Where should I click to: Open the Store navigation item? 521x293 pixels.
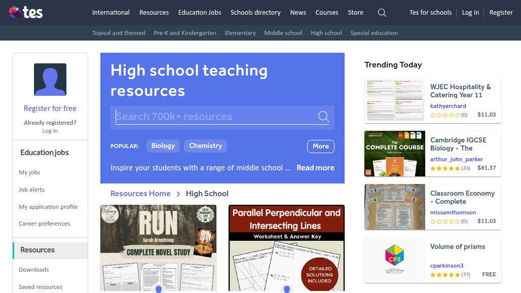pos(356,13)
